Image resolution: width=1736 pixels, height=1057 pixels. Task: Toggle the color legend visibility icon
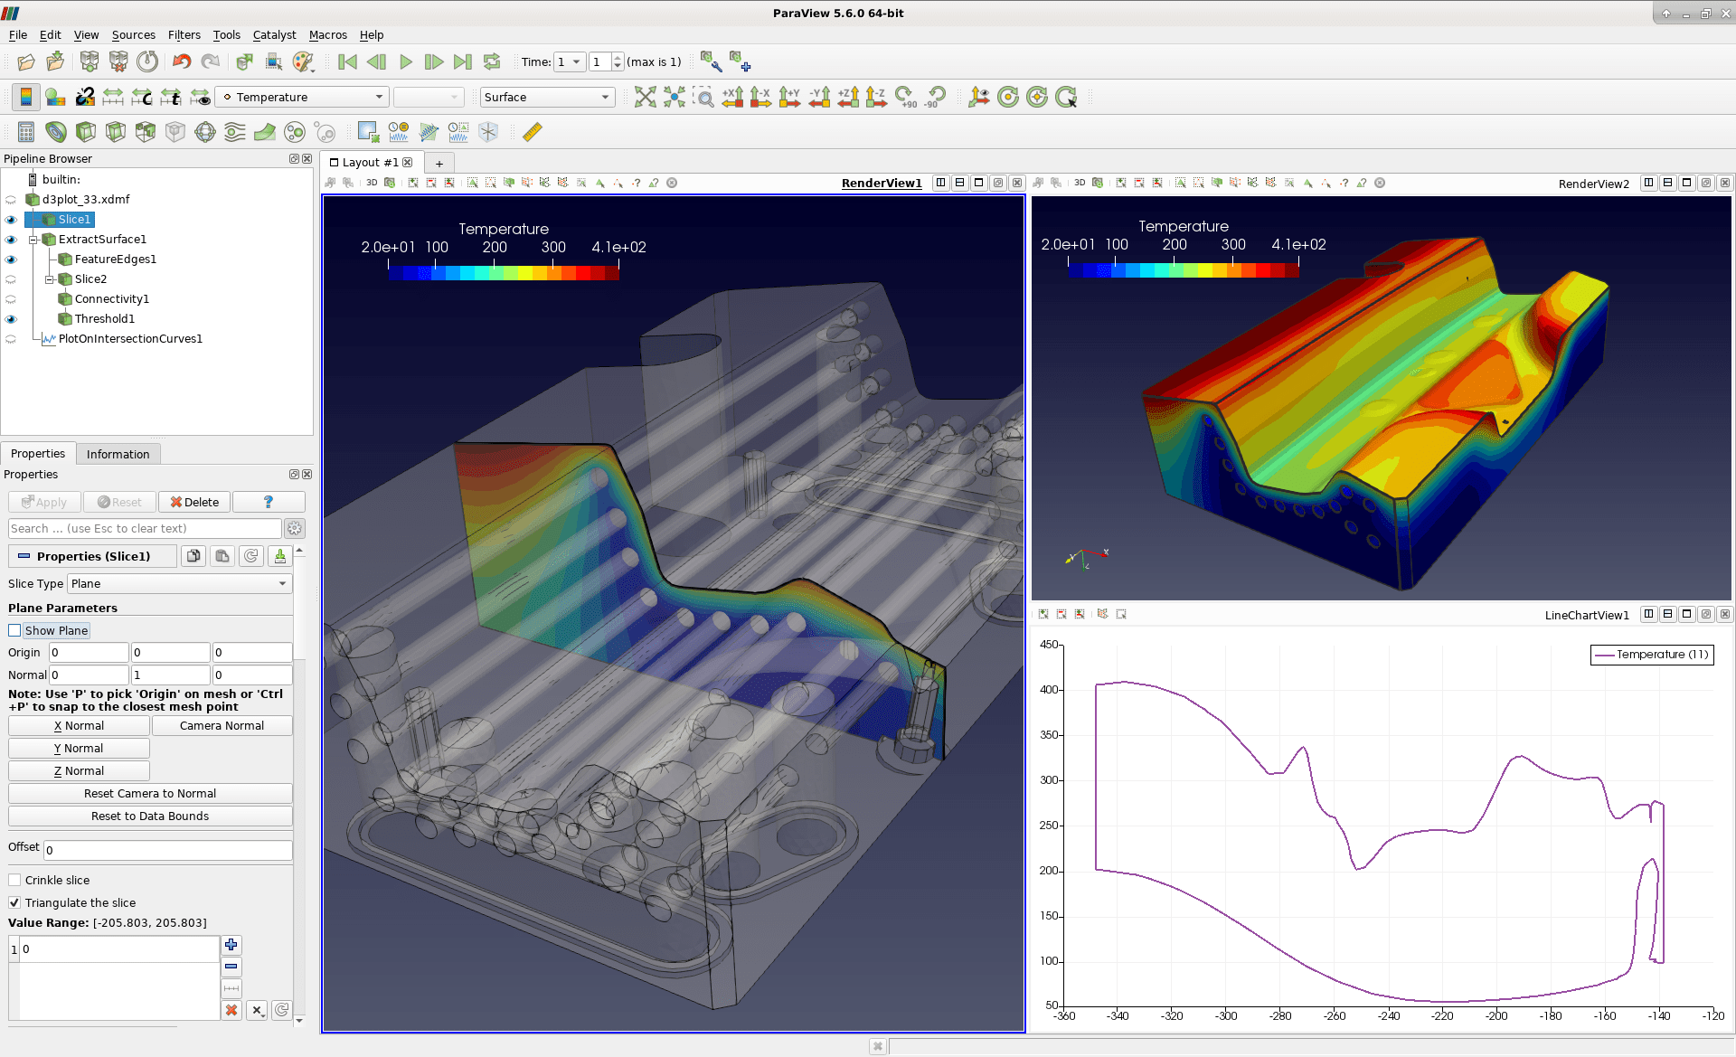pos(26,97)
